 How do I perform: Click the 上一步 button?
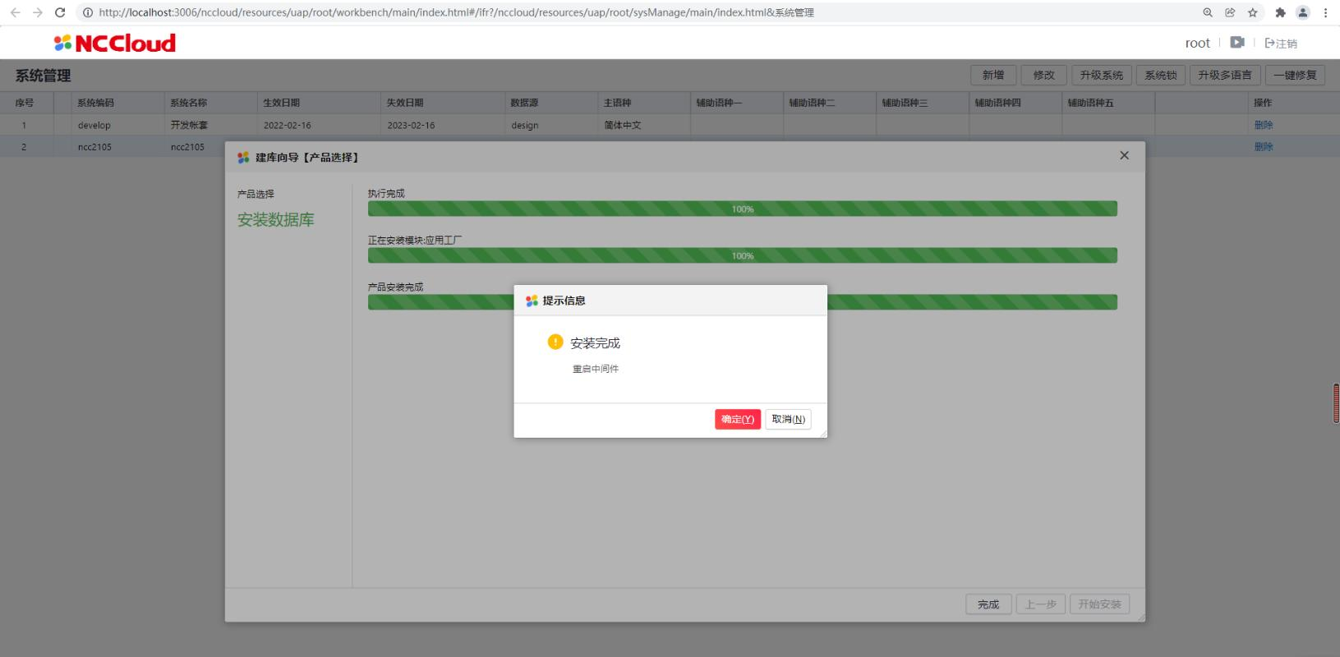(1040, 604)
